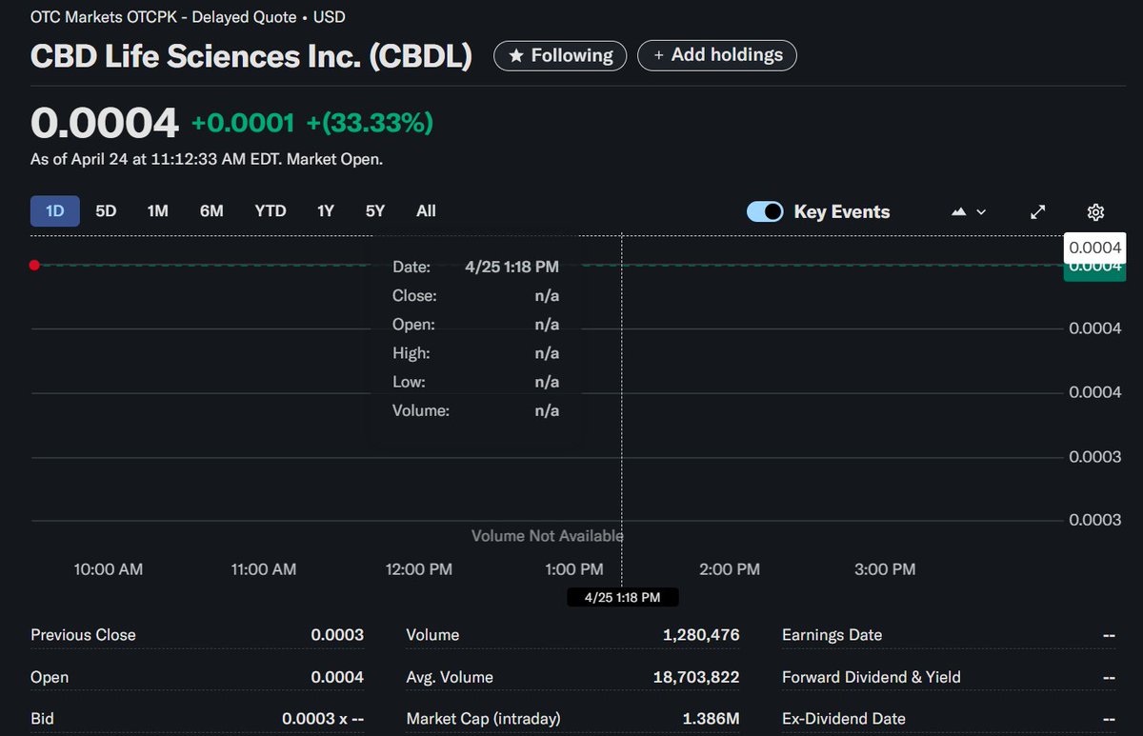Click the OTC Markets OTCPK header text

click(x=188, y=17)
